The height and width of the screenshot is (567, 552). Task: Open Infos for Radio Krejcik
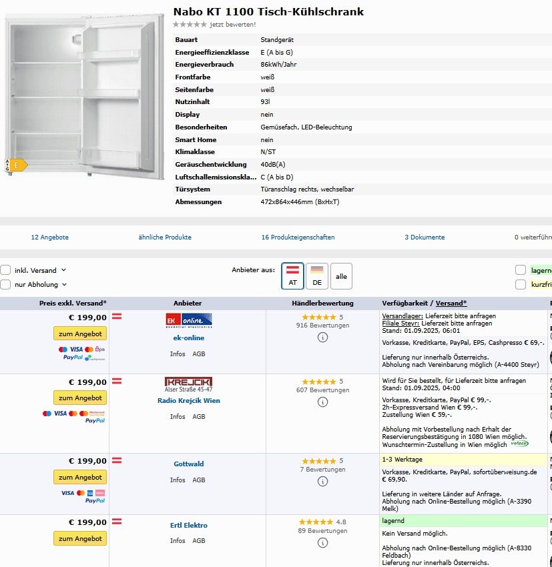click(178, 416)
